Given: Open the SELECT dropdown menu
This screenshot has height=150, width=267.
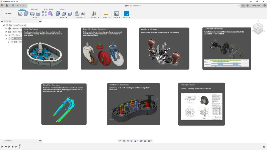Looking at the screenshot, I should [126, 18].
